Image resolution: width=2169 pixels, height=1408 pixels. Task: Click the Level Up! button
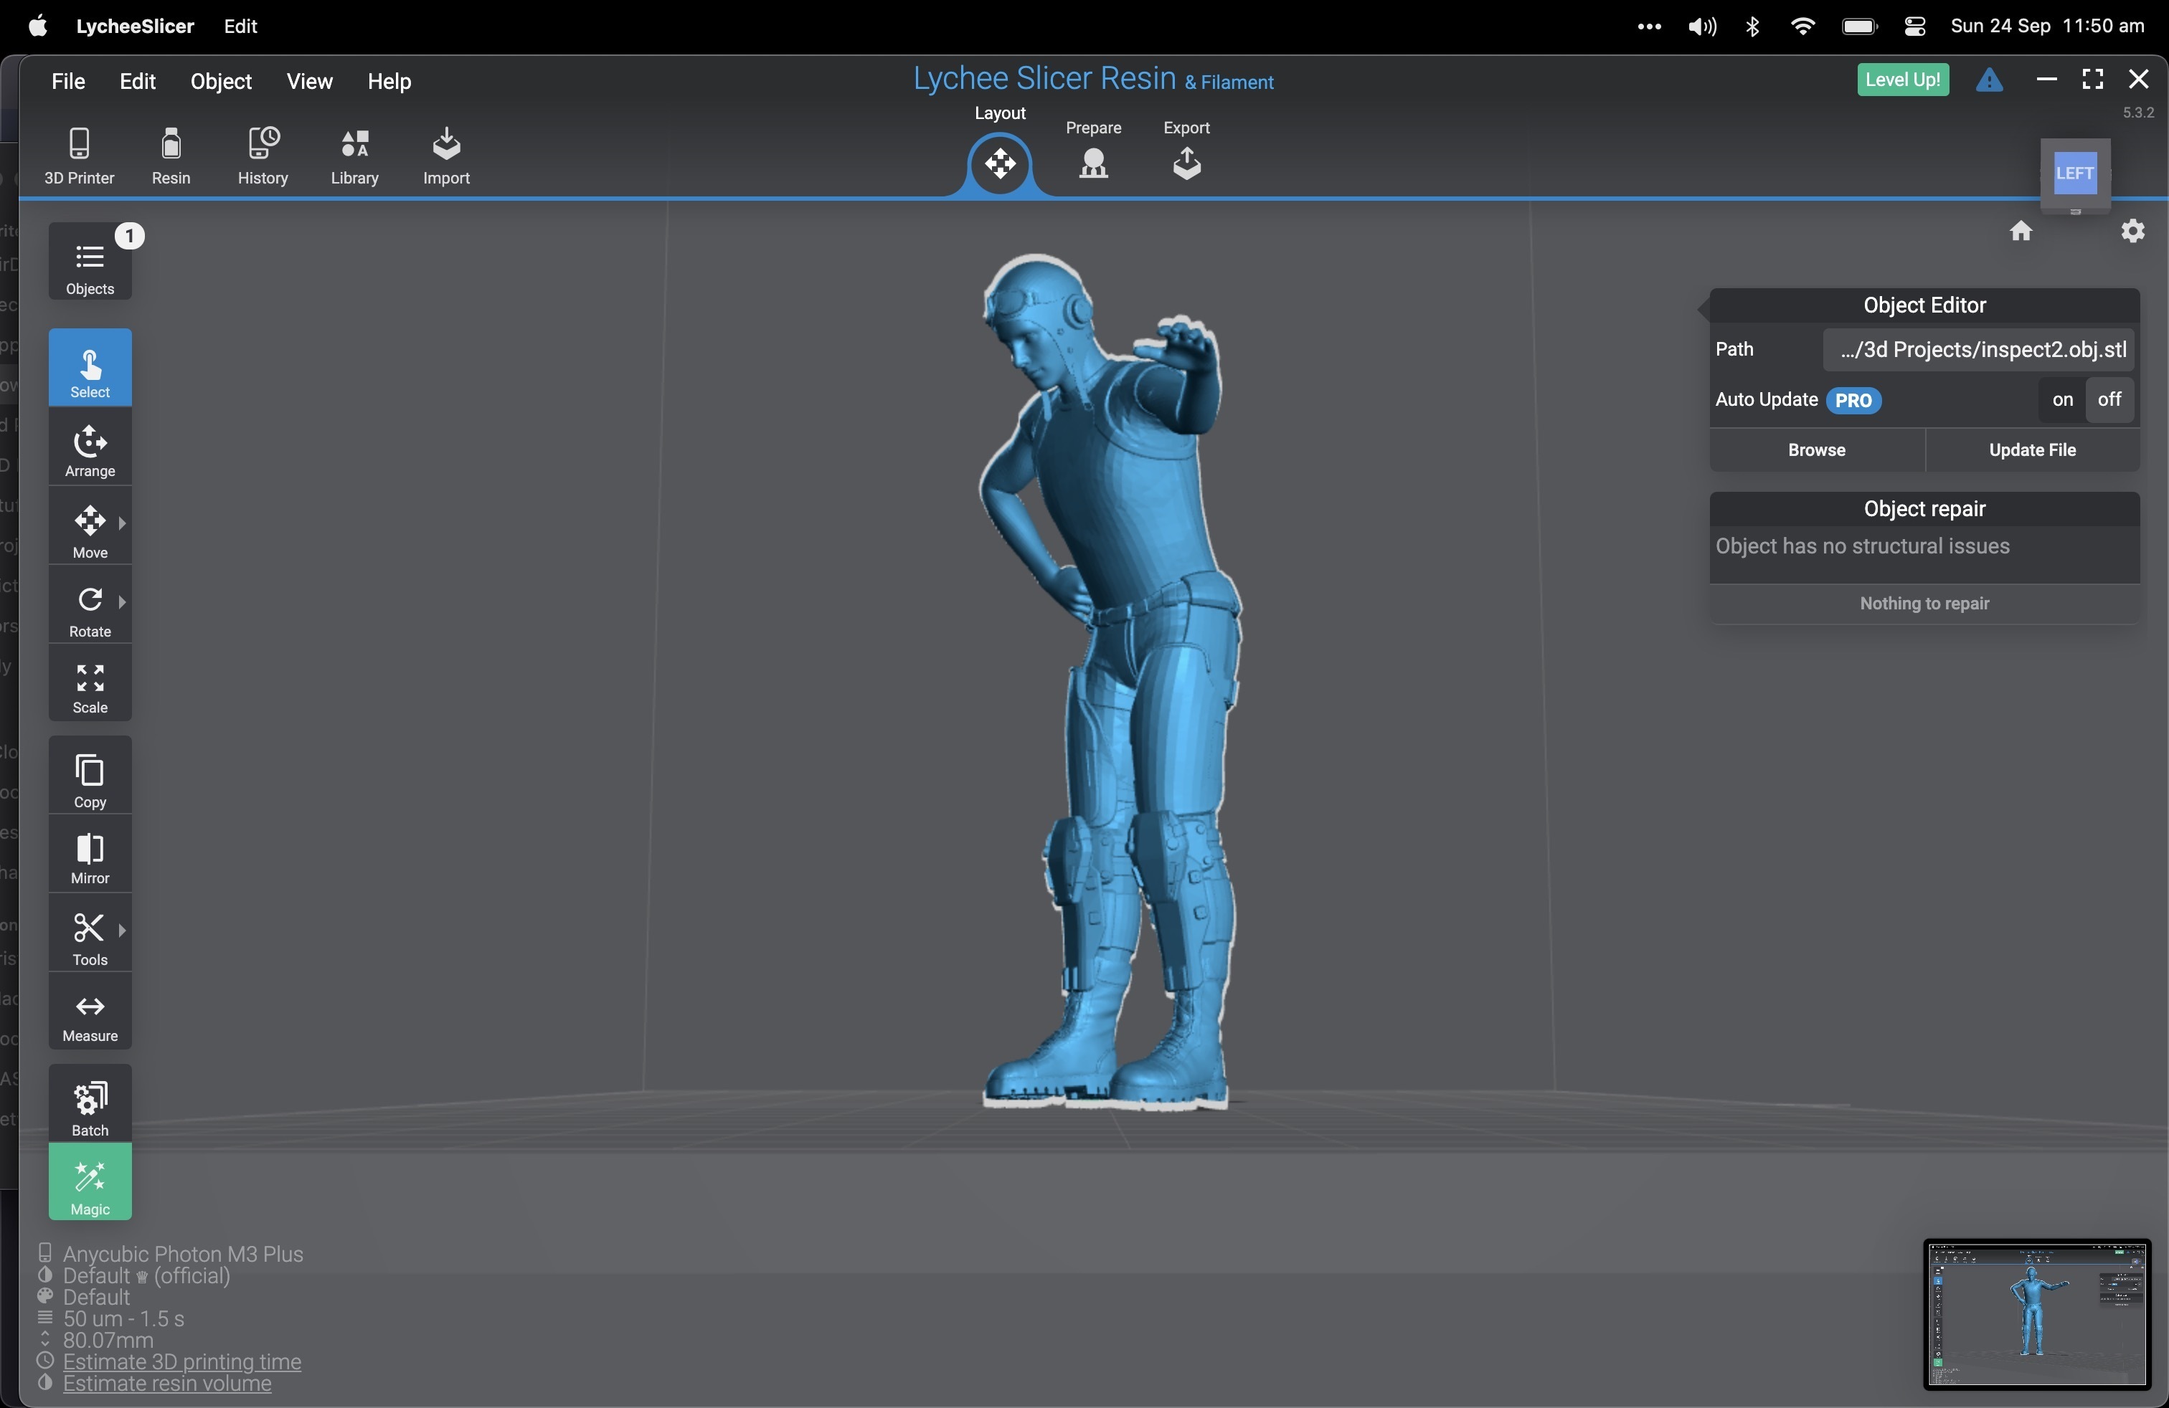tap(1902, 80)
